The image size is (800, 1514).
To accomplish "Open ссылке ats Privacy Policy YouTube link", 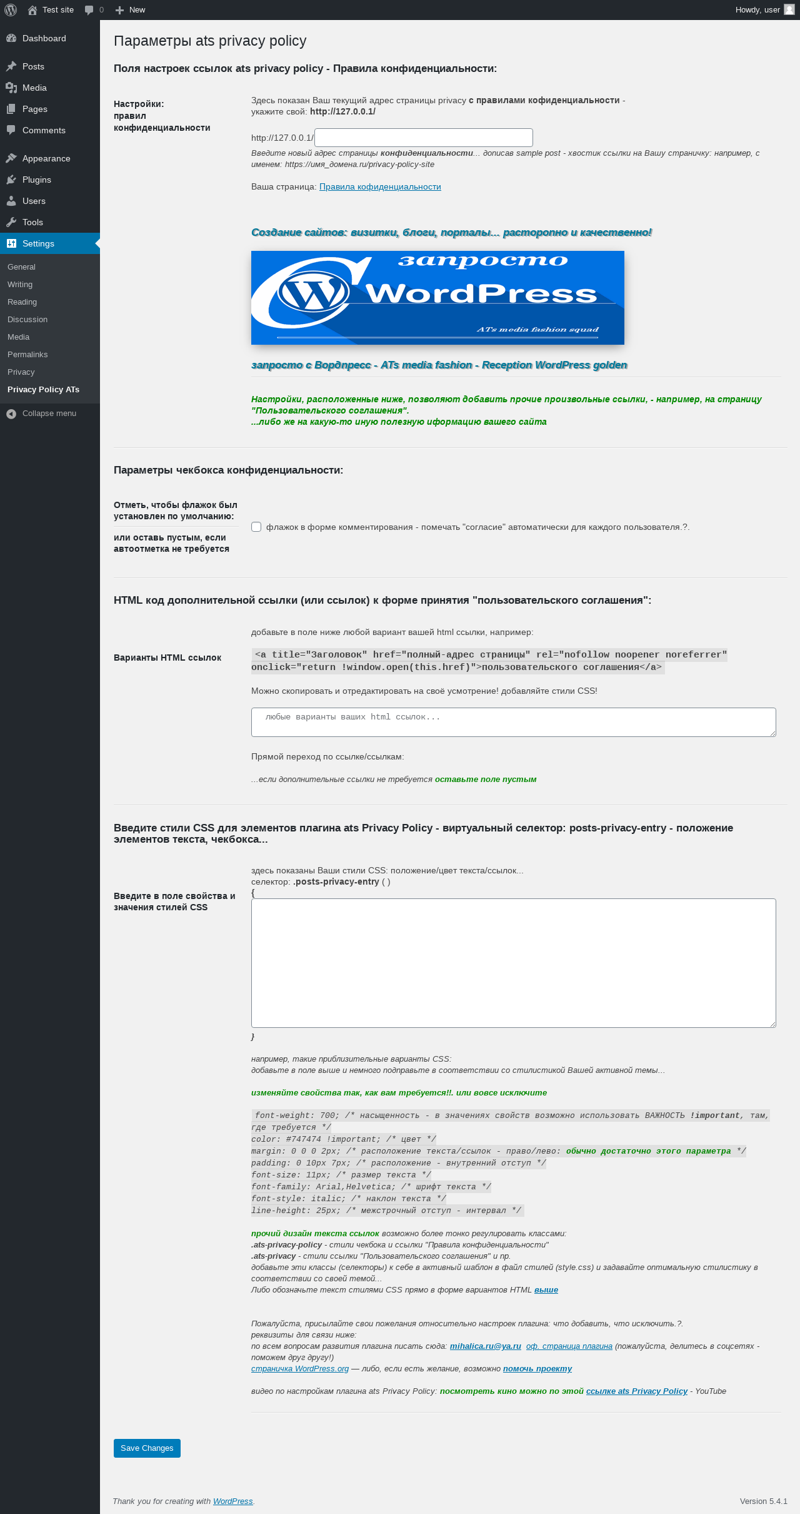I will [637, 1391].
